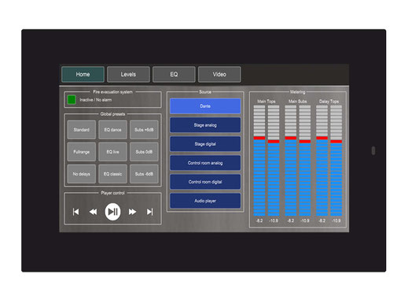The height and width of the screenshot is (300, 408).
Task: Apply the EQ dance preset
Action: coord(112,130)
